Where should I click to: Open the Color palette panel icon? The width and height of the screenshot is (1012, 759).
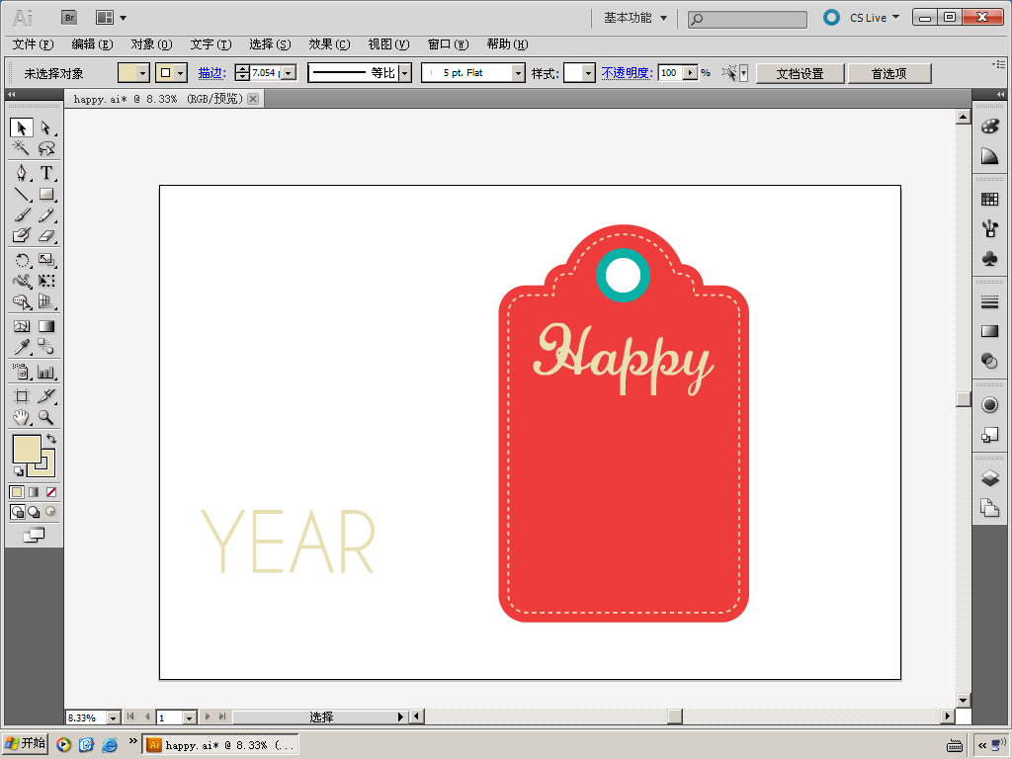click(x=989, y=126)
